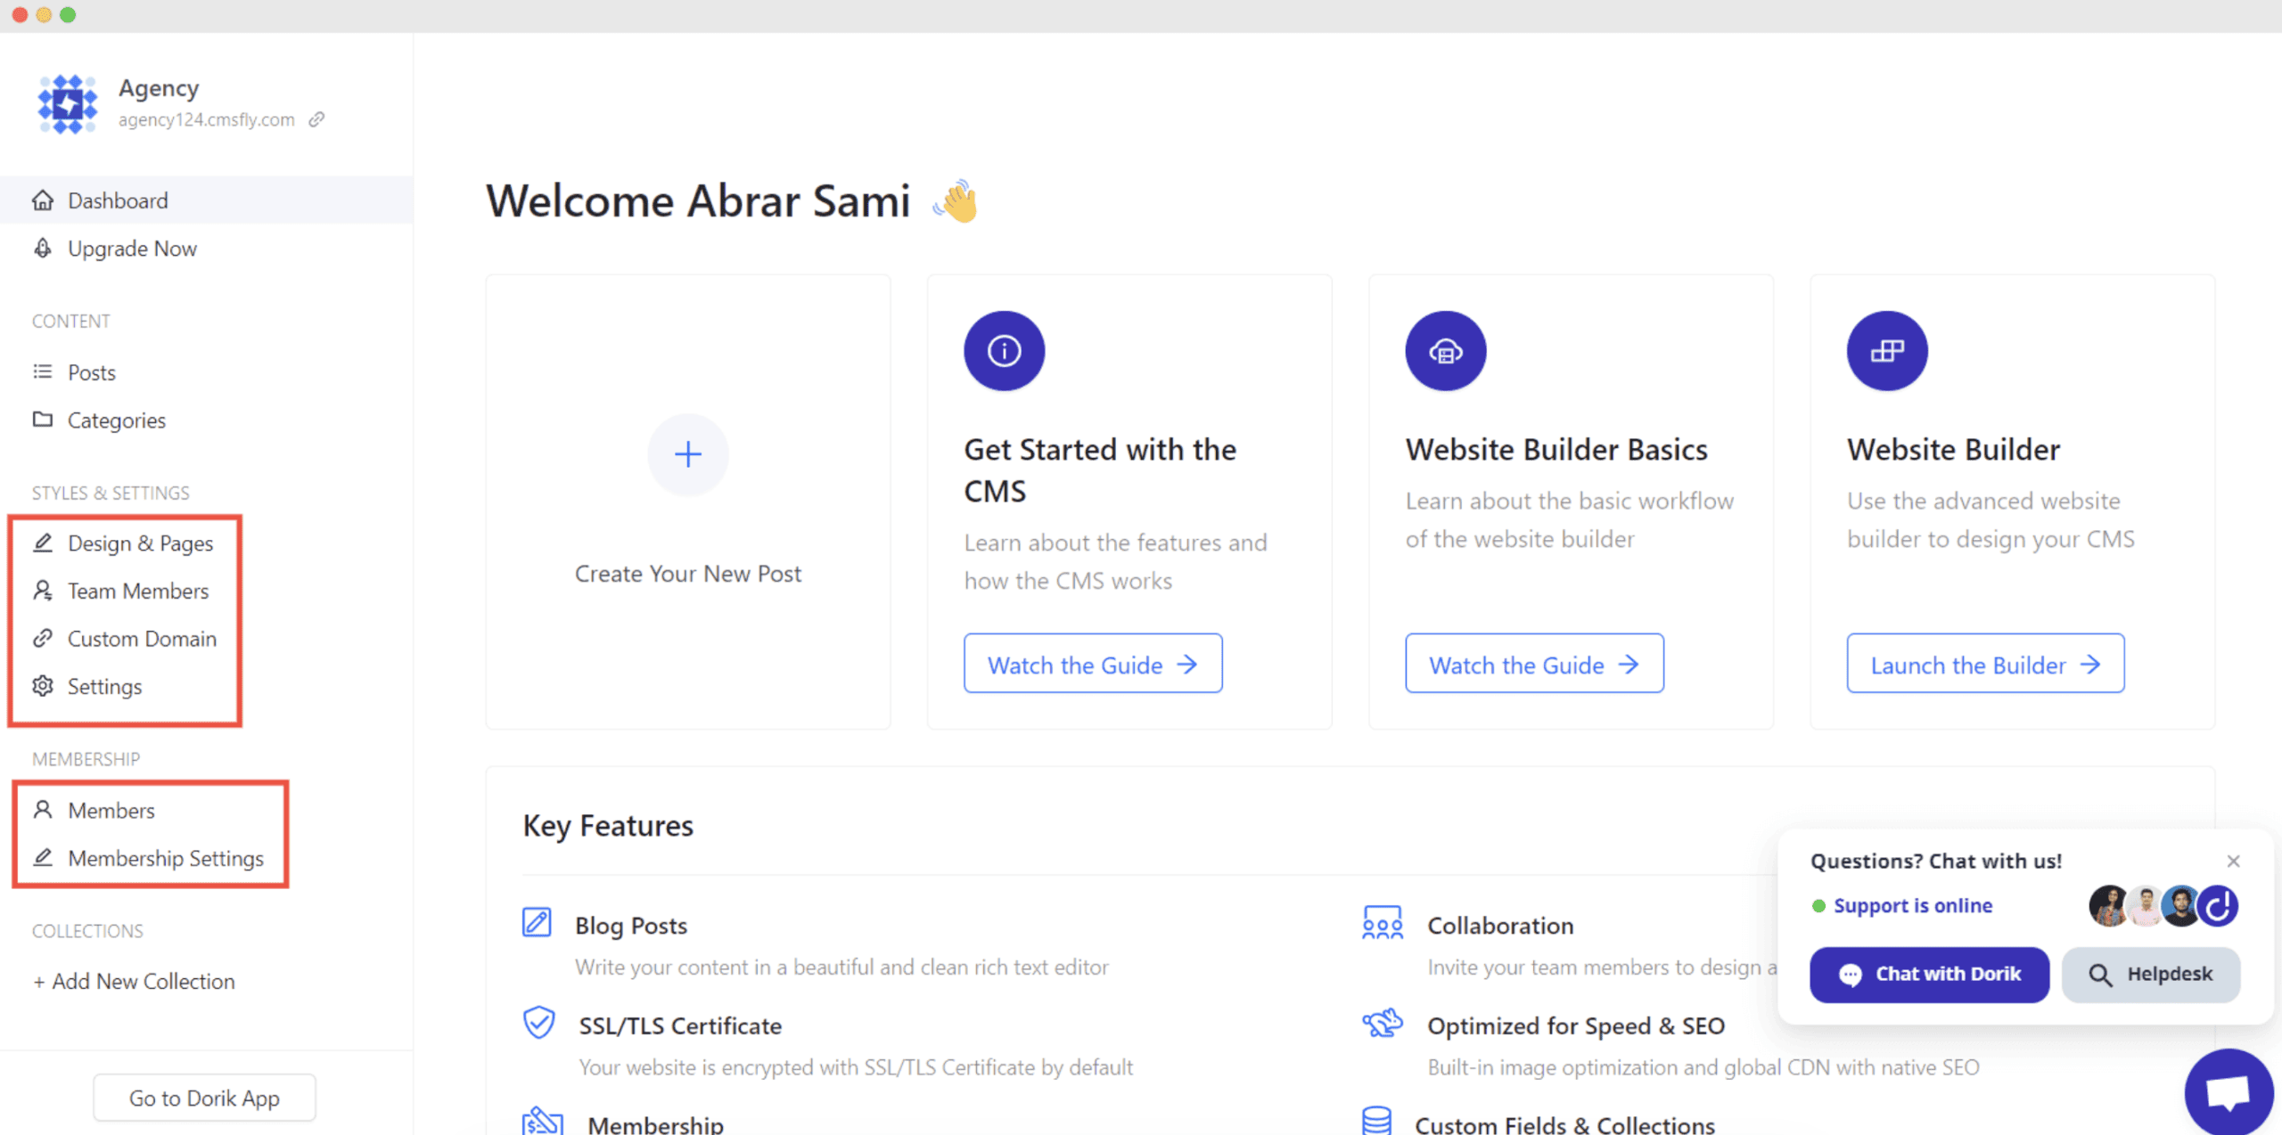Go to Posts in sidebar
This screenshot has width=2282, height=1135.
click(x=92, y=372)
